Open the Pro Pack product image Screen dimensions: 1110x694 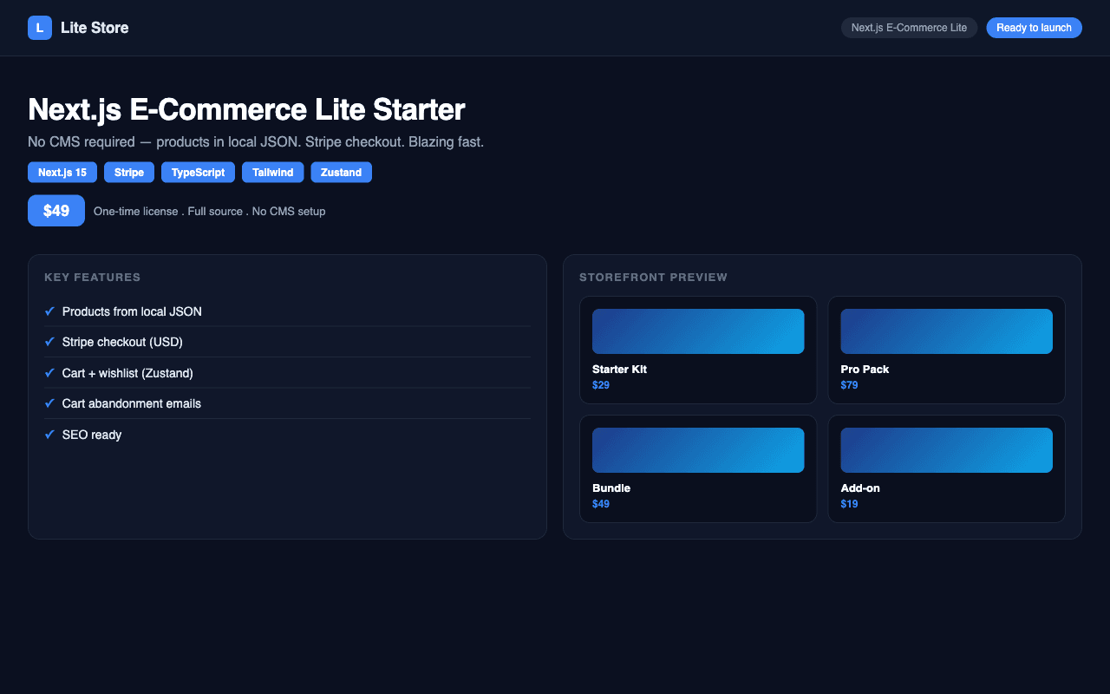pyautogui.click(x=946, y=331)
